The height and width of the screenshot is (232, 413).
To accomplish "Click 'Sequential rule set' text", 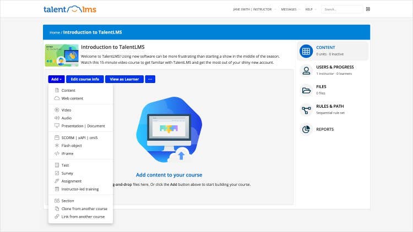I will point(330,113).
